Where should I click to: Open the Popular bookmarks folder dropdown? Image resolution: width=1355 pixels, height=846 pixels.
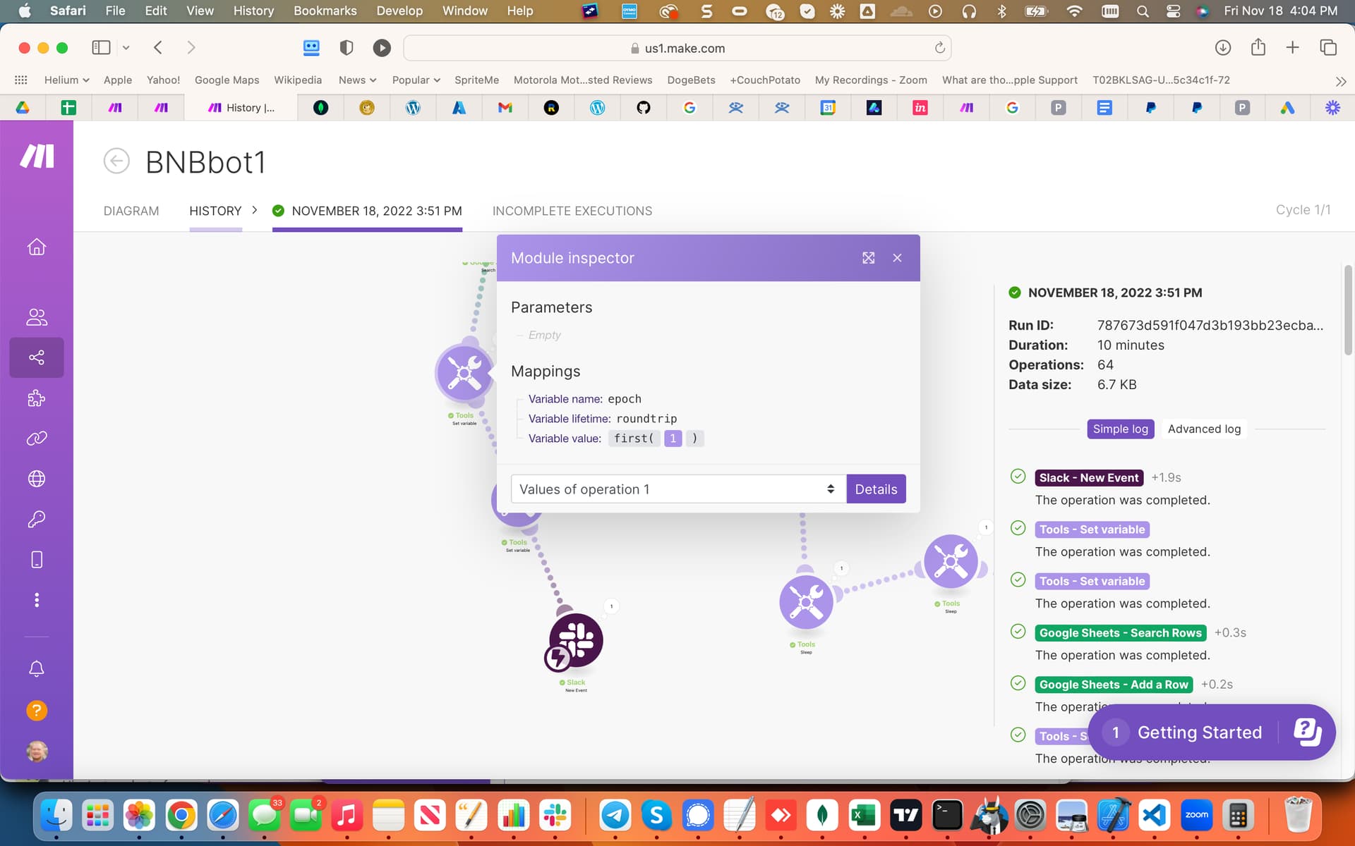416,80
